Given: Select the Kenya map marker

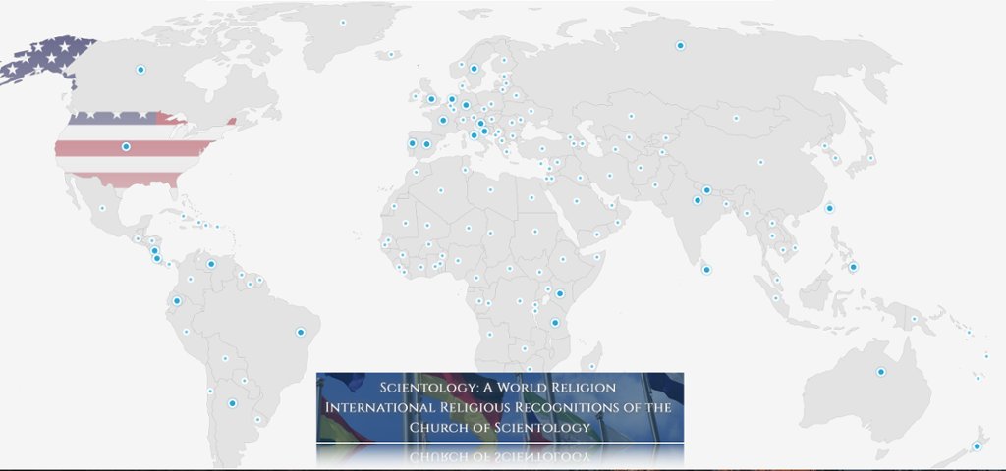Looking at the screenshot, I should (559, 293).
